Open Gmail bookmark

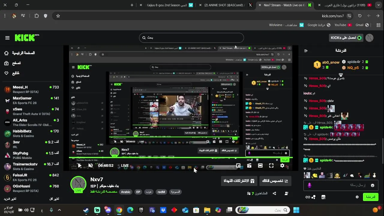click(x=362, y=25)
